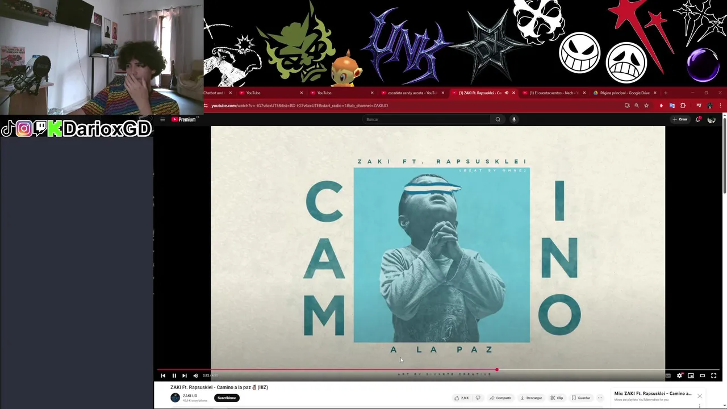Bookmark this page with the star
The width and height of the screenshot is (727, 409).
tap(646, 106)
